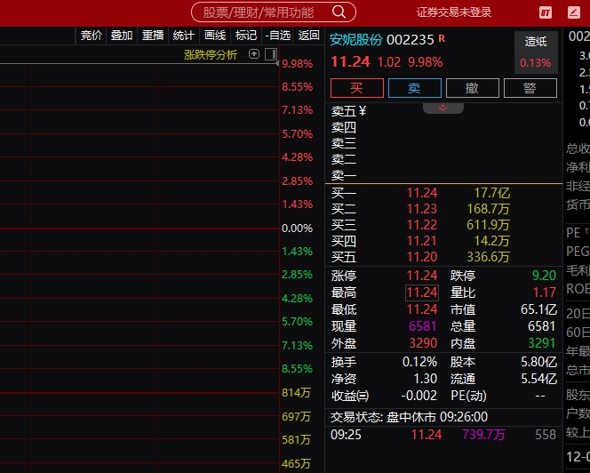Click the 撤 cancel order button
The width and height of the screenshot is (590, 473).
tap(473, 88)
